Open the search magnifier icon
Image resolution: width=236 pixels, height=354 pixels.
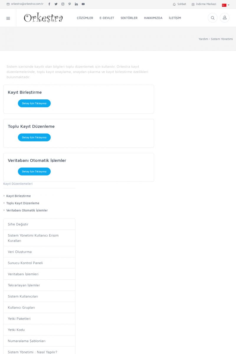pyautogui.click(x=212, y=18)
